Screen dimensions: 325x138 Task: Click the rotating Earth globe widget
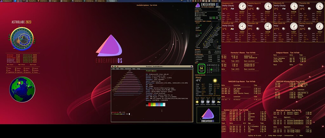coord(22,89)
